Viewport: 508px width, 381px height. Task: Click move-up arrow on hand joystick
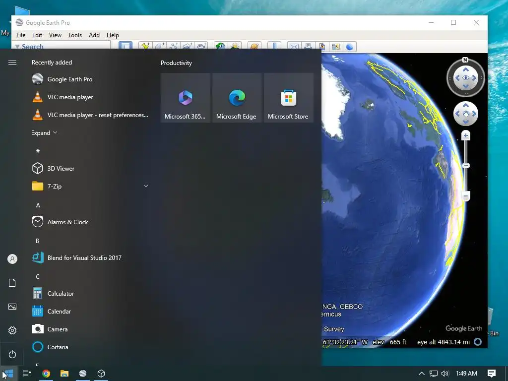tap(465, 105)
